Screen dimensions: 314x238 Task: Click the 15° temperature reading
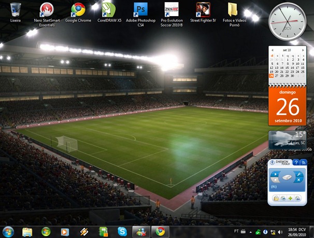[x=301, y=134]
